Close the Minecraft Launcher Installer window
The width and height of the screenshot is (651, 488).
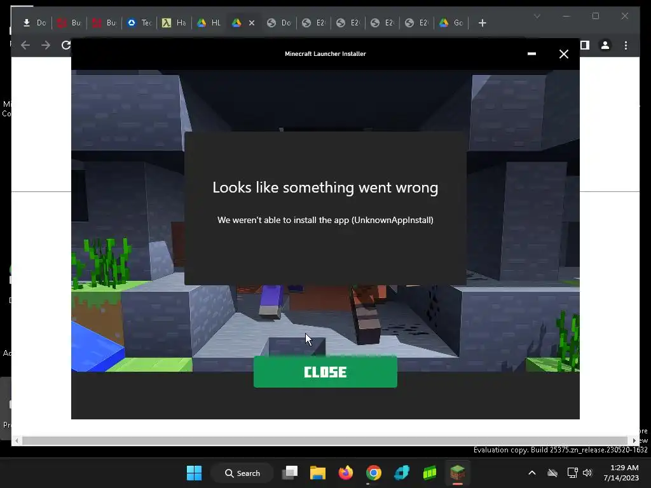tap(563, 54)
